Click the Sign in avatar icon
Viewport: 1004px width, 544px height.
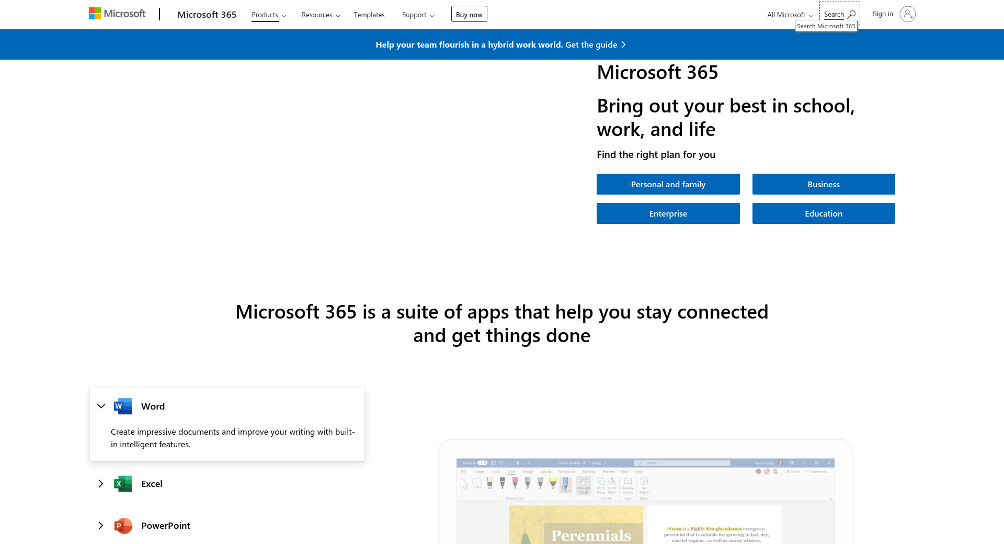(907, 14)
